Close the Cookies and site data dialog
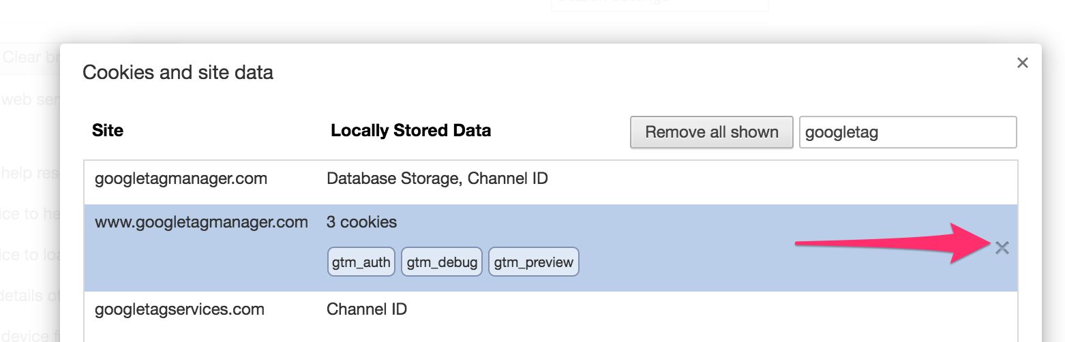This screenshot has height=342, width=1065. coord(1022,63)
